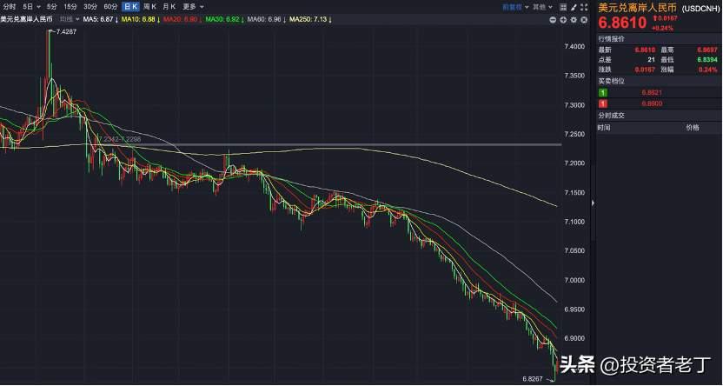Click the 涨跌 value 0.0167
The height and width of the screenshot is (386, 723).
[x=646, y=70]
